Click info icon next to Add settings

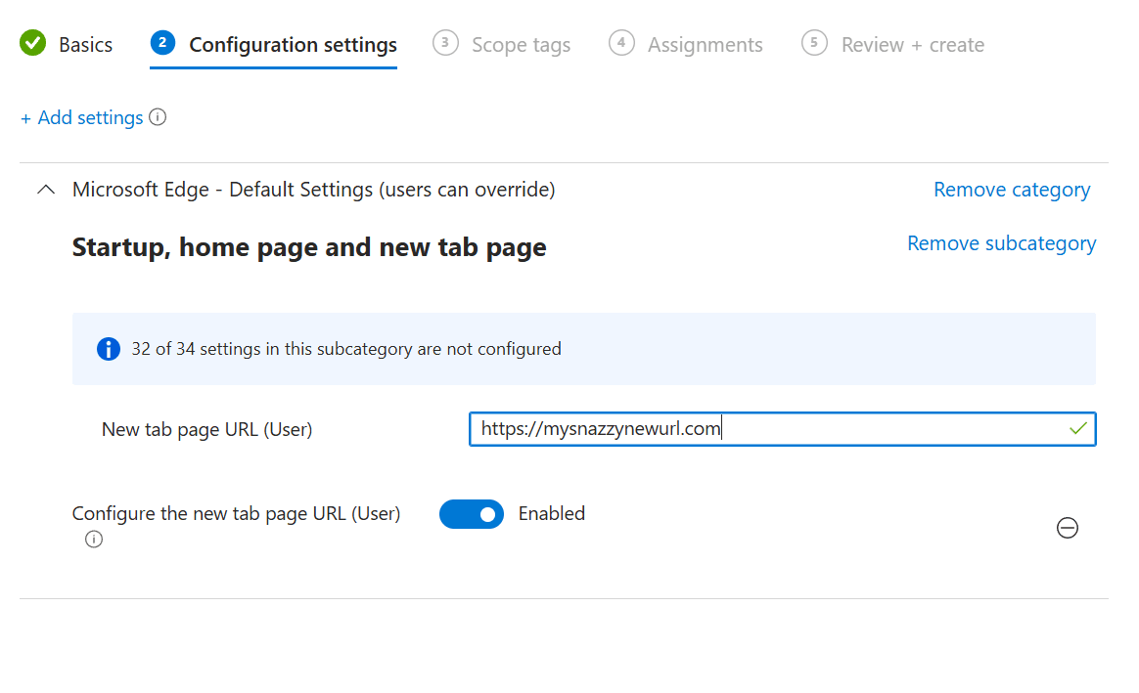click(158, 117)
